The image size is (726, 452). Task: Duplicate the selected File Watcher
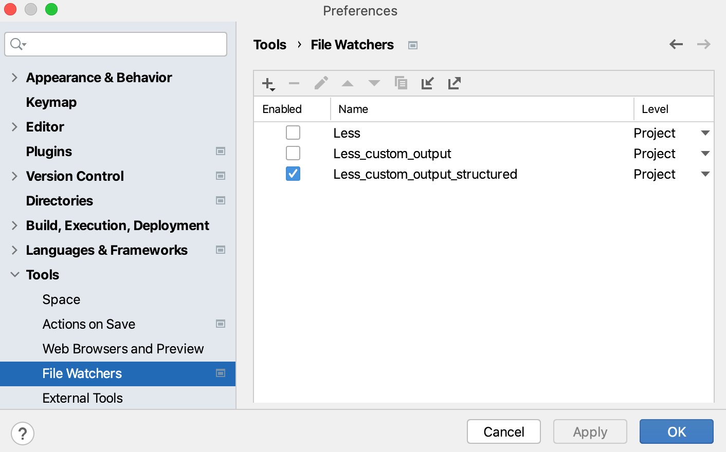401,83
